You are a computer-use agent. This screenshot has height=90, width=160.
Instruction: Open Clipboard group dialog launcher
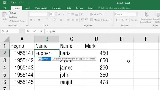pyautogui.click(x=27, y=25)
